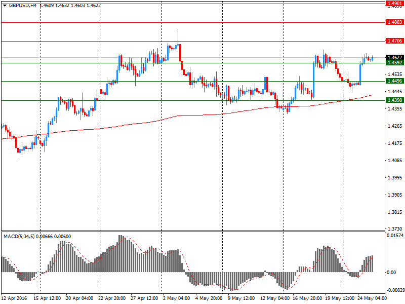405x304 pixels.
Task: Click the 1.4622 current price label
Action: point(395,57)
